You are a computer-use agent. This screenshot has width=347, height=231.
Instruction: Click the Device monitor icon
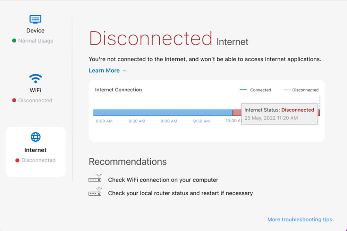point(35,19)
